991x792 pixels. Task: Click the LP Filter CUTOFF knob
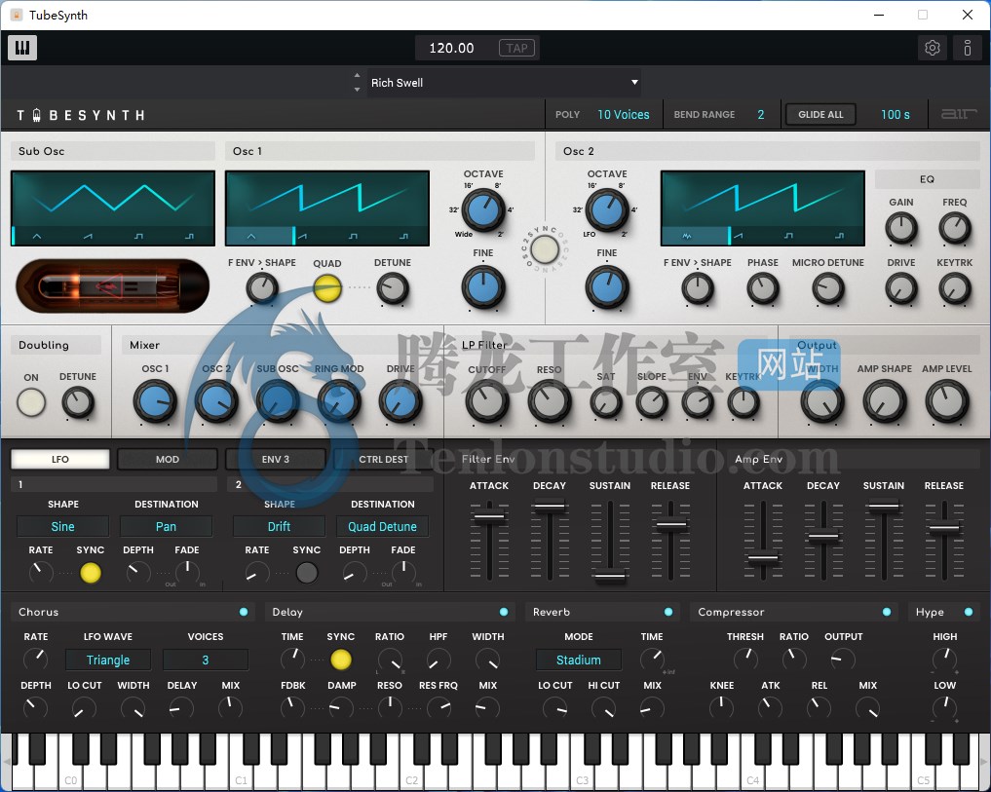click(487, 402)
